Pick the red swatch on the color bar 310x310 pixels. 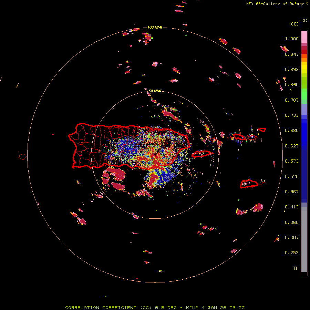pos(304,52)
